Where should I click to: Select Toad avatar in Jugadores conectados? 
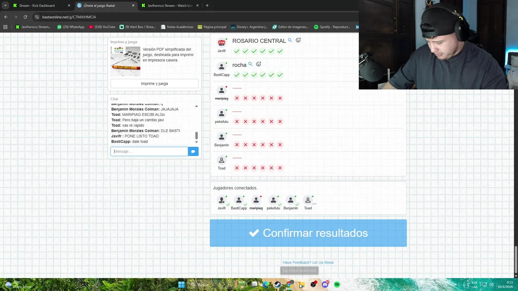point(308,200)
